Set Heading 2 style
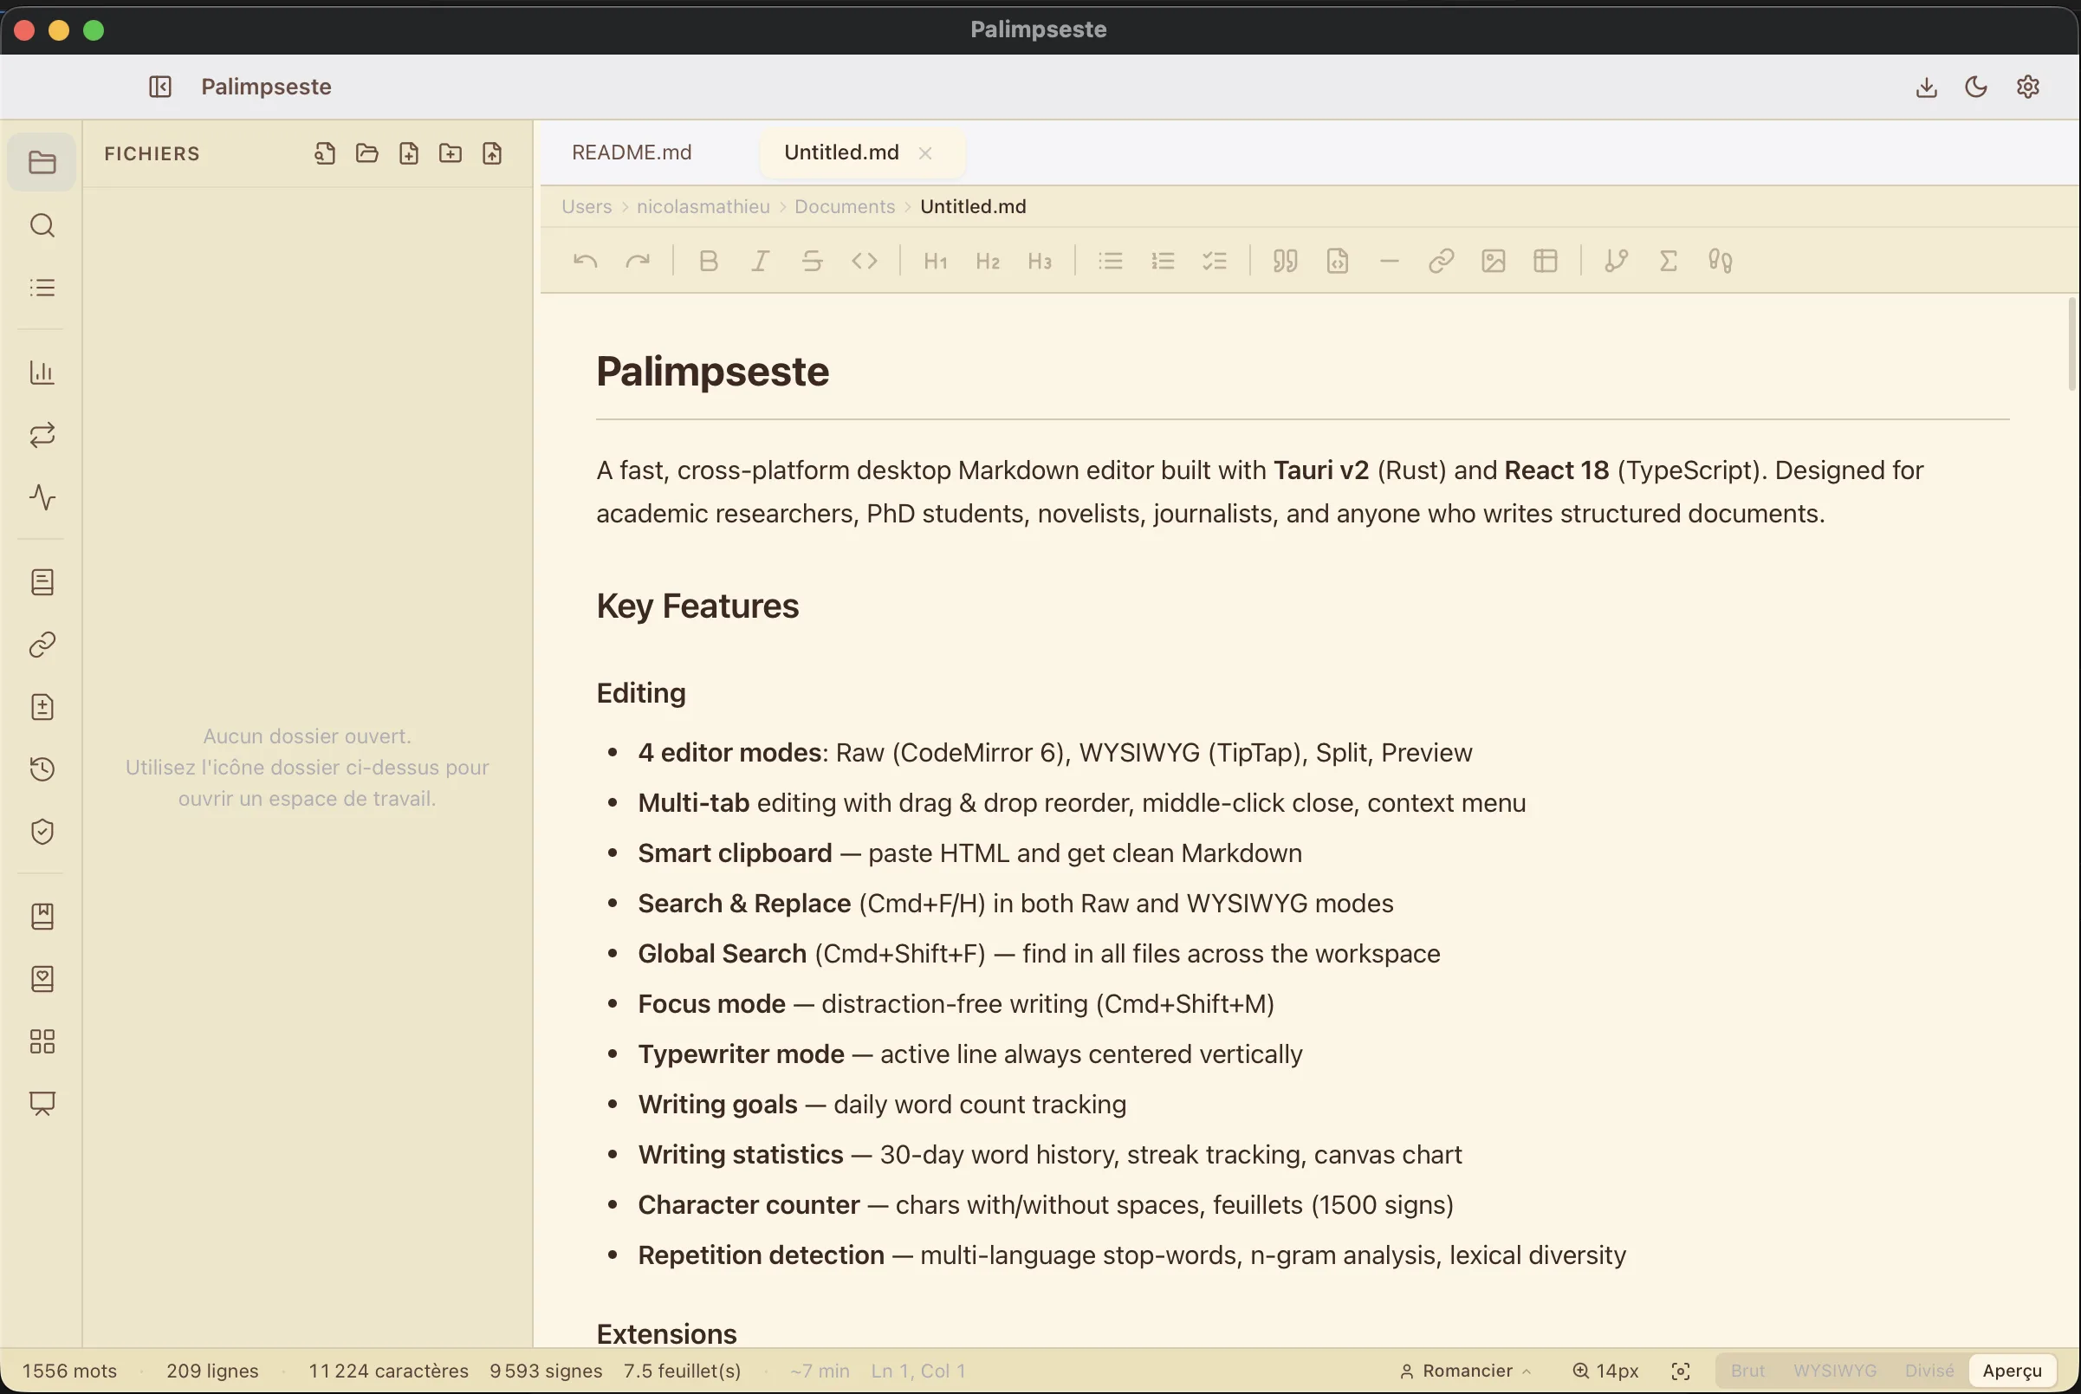 coord(987,261)
